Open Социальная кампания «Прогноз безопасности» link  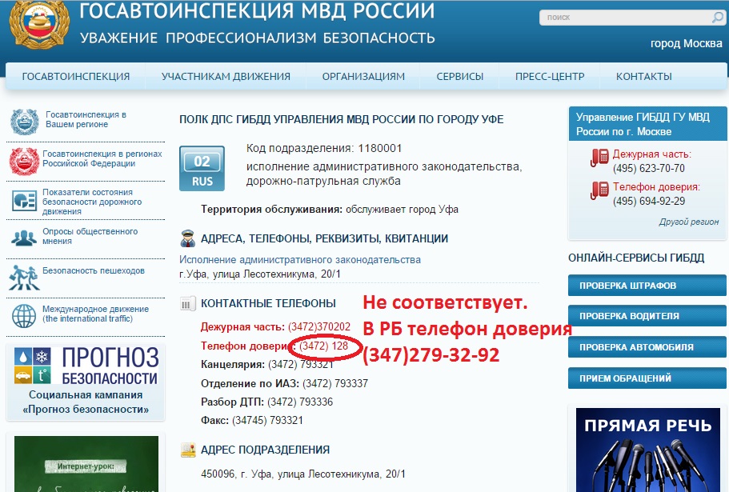pyautogui.click(x=86, y=402)
